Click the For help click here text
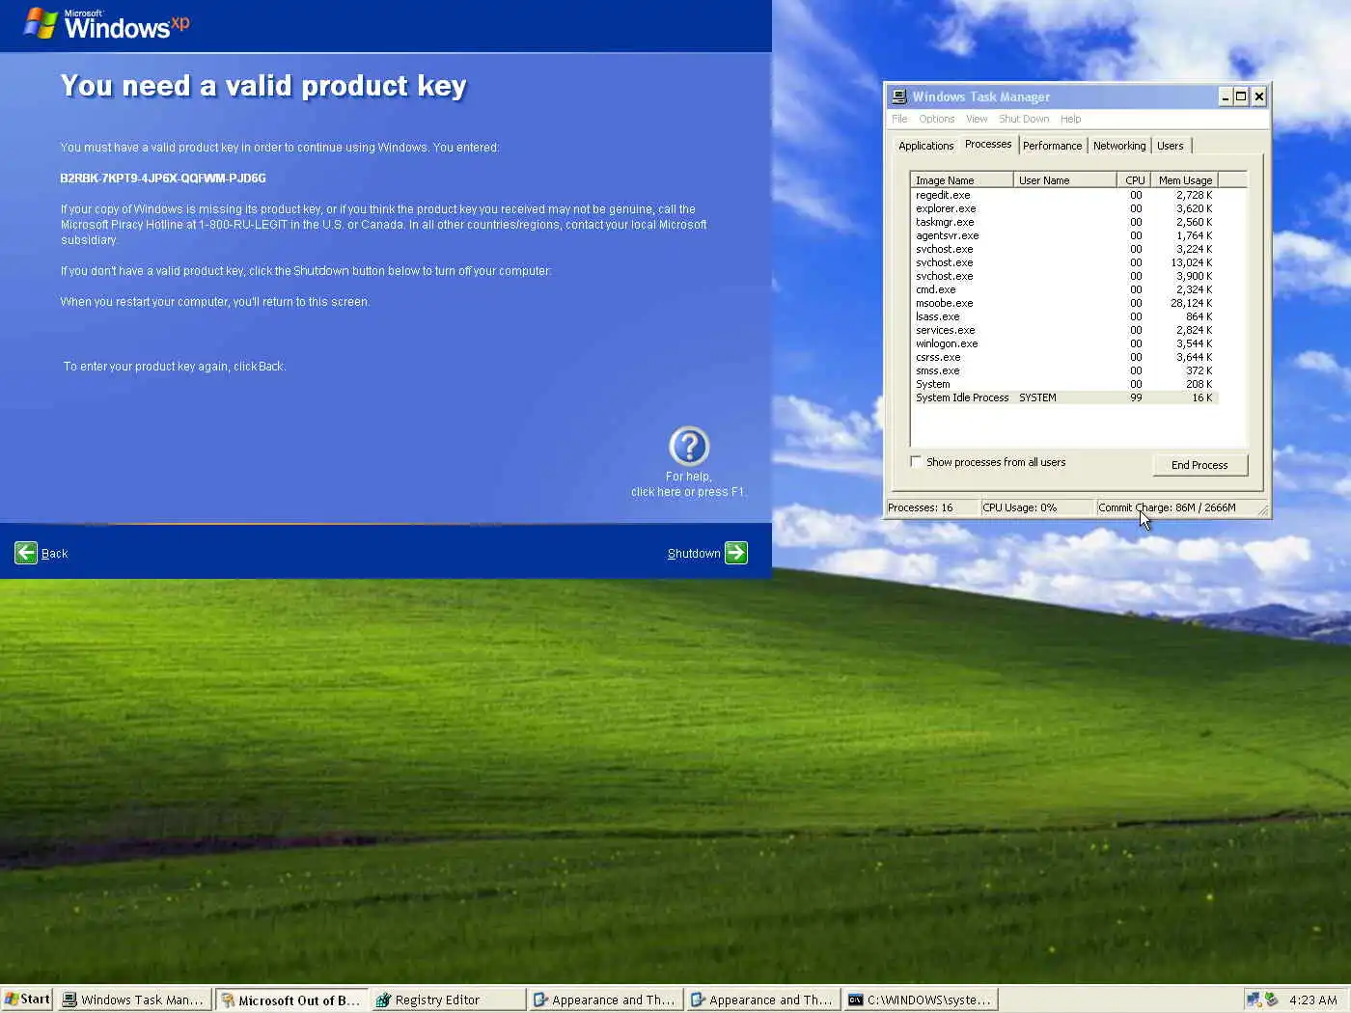The height and width of the screenshot is (1013, 1351). coord(689,484)
